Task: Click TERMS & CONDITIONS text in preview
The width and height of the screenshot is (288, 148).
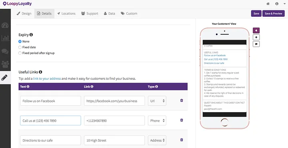Action: [x=215, y=70]
